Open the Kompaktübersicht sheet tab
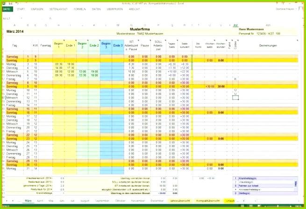 [208, 201]
